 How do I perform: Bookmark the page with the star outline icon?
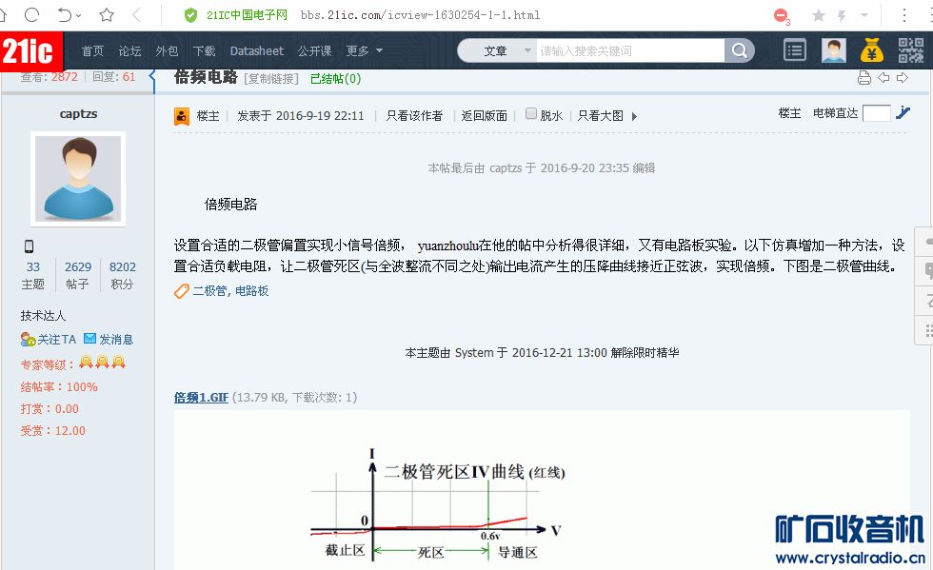point(107,15)
